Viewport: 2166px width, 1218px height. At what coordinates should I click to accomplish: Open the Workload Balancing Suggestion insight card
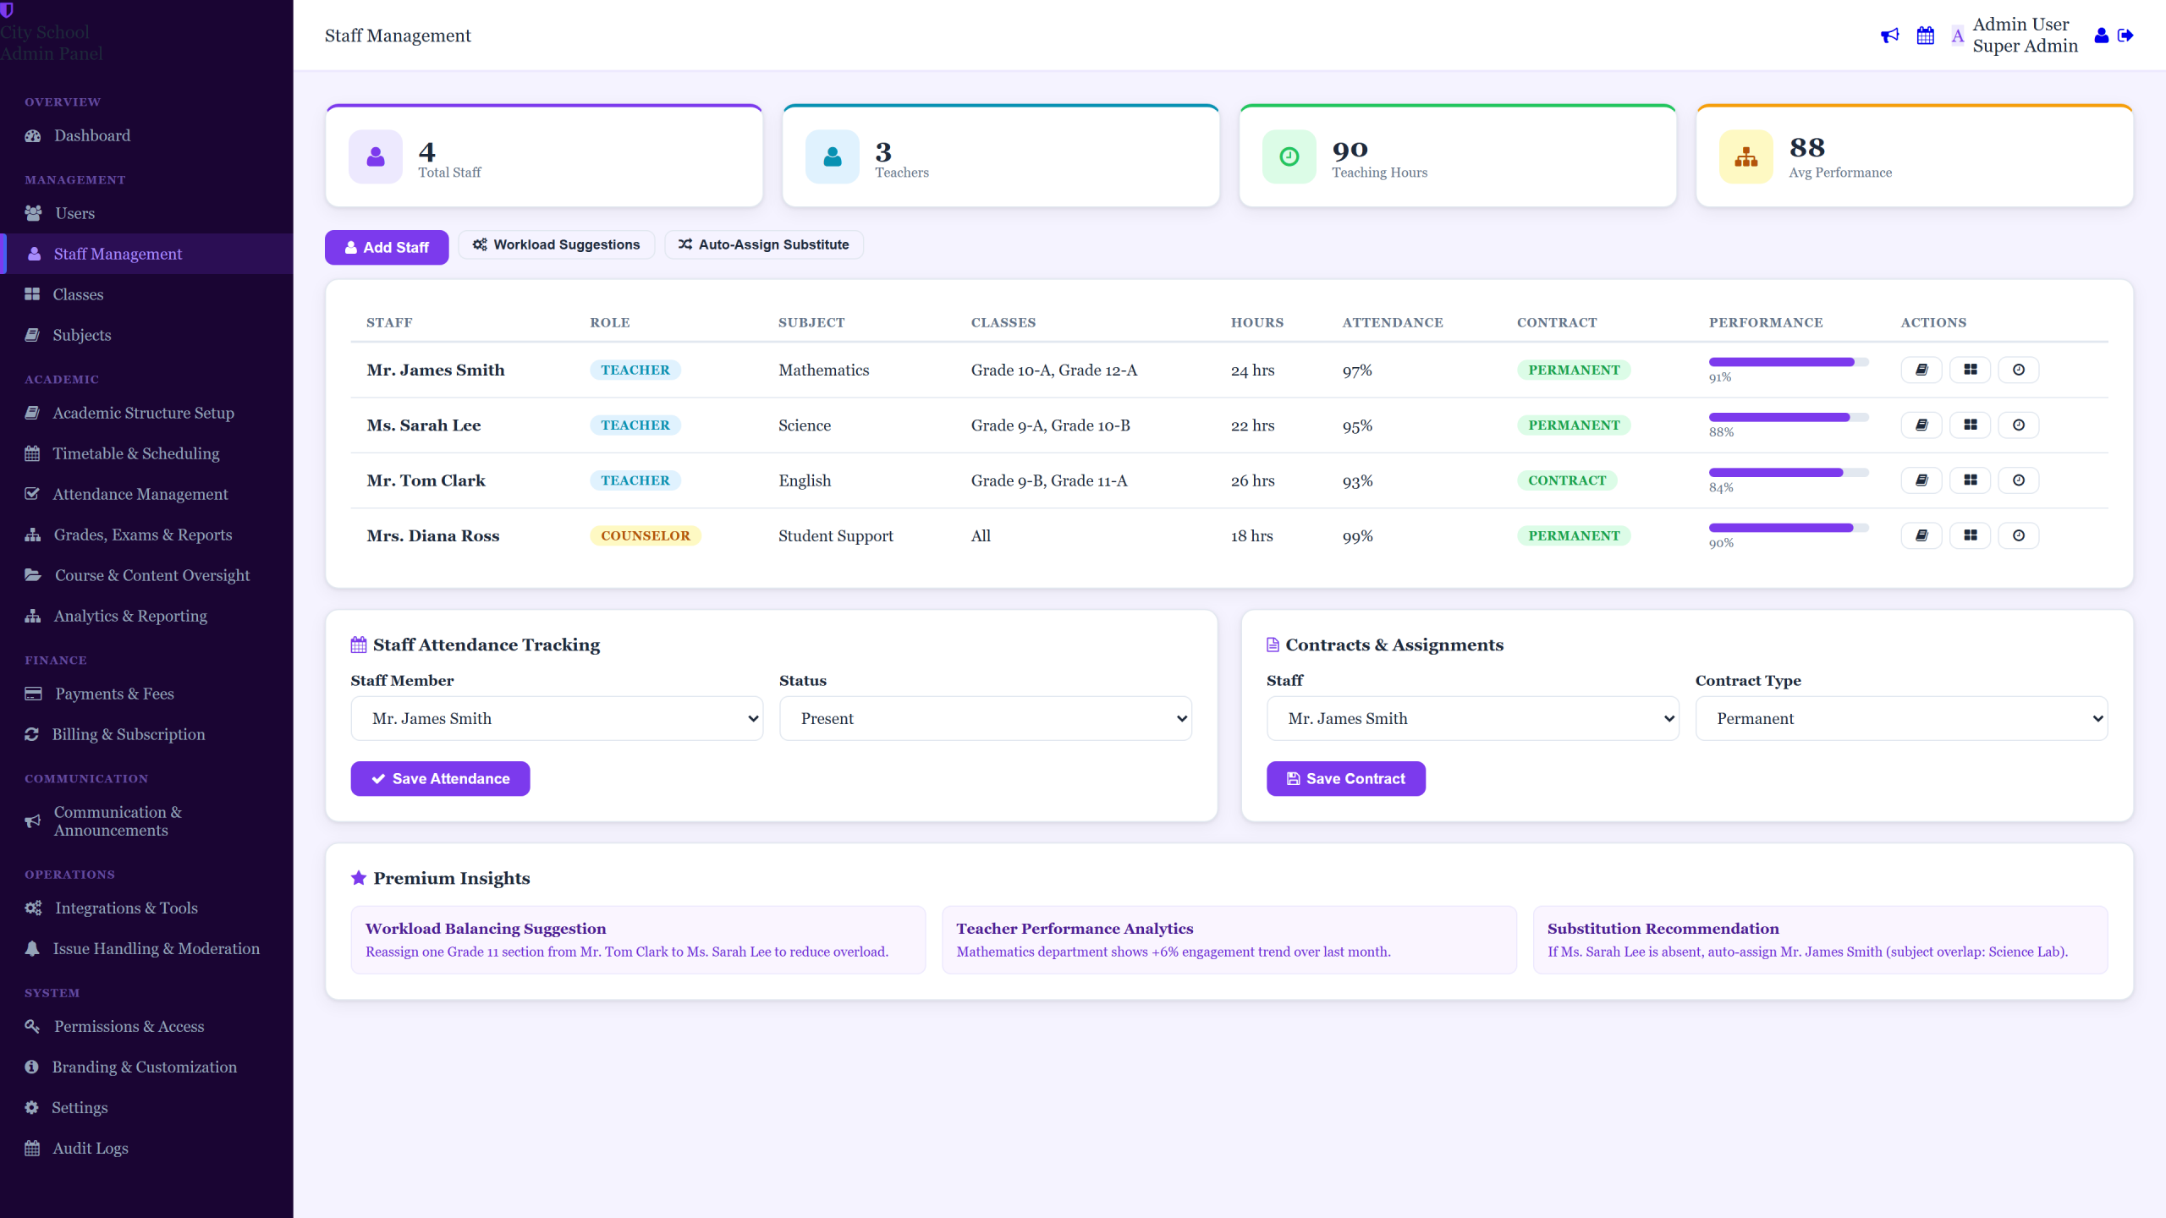pyautogui.click(x=638, y=940)
